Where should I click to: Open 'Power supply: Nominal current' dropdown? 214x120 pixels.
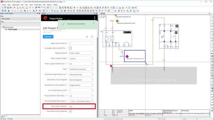tap(81, 64)
